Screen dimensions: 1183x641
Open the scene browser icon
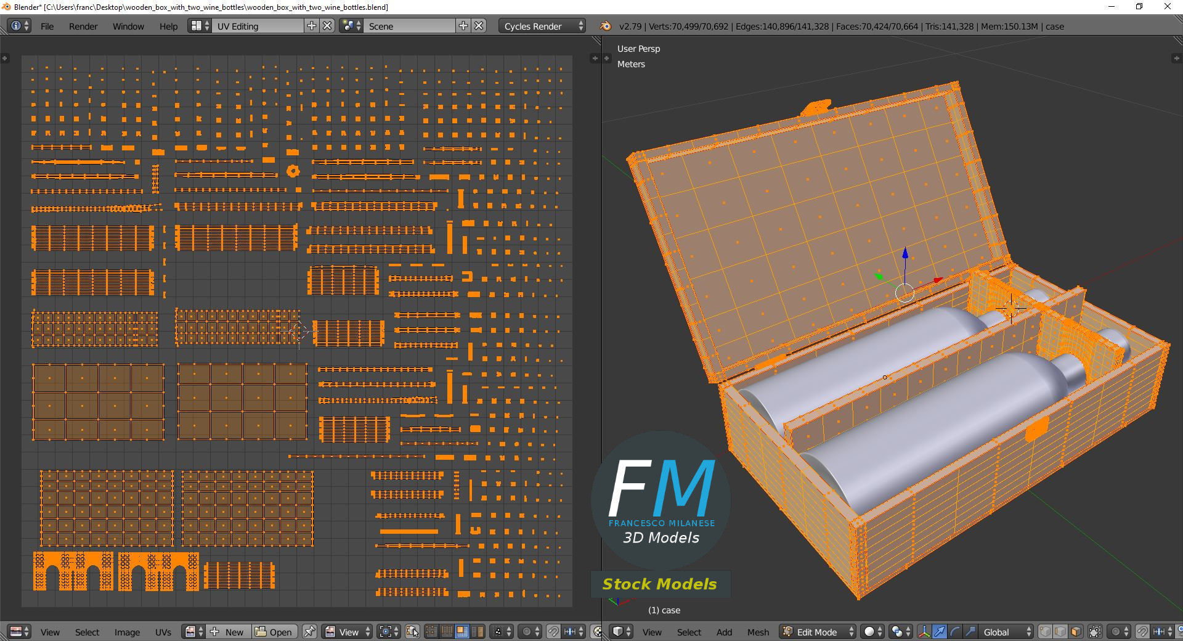pos(351,26)
